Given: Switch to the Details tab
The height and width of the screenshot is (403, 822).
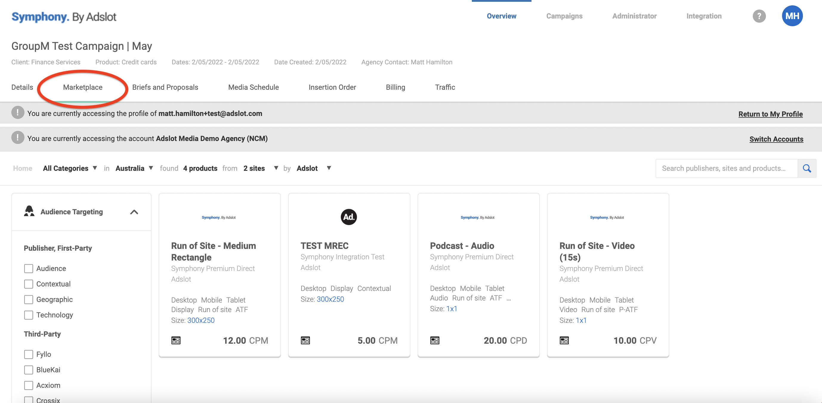Looking at the screenshot, I should pos(22,87).
